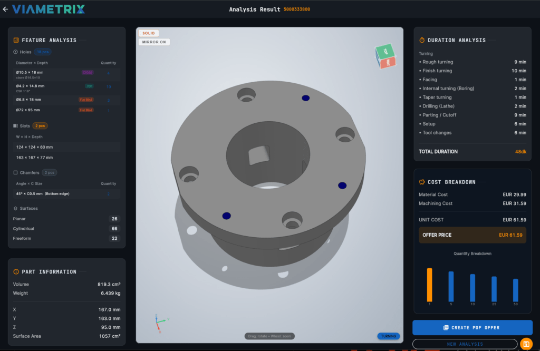540x351 pixels.
Task: Collapse the Slots section with 2 pcs
Action: (x=30, y=126)
